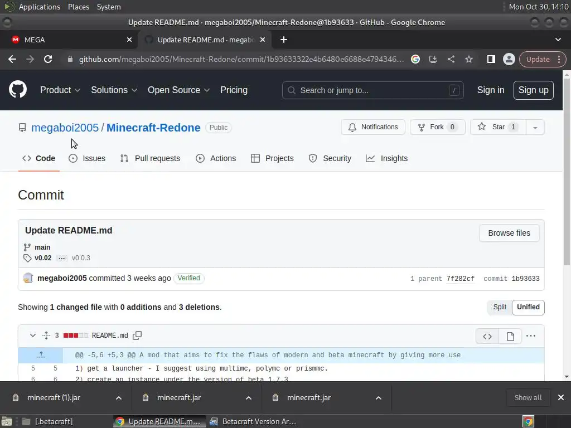
Task: Open the Chrome profile avatar
Action: point(509,59)
